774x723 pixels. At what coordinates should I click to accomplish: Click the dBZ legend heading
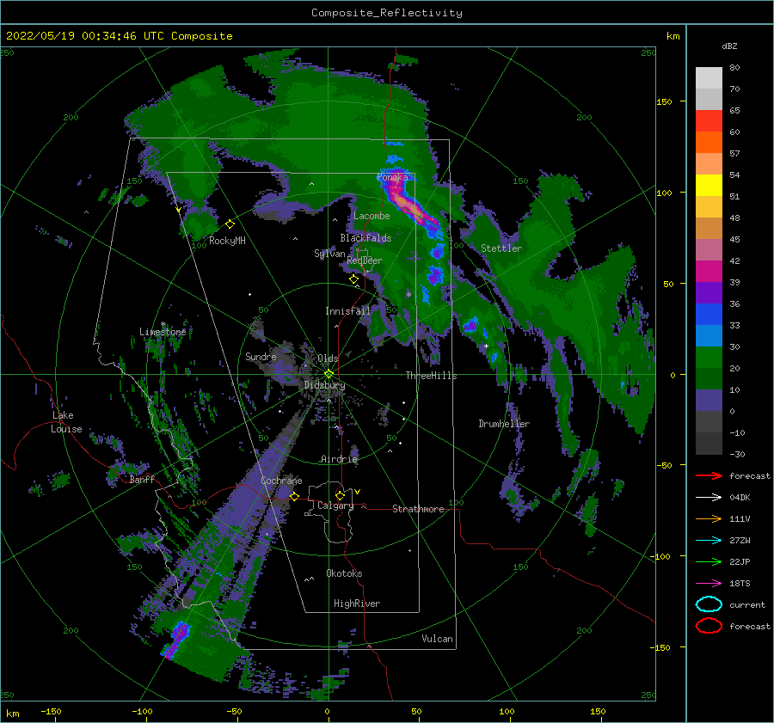(x=729, y=46)
